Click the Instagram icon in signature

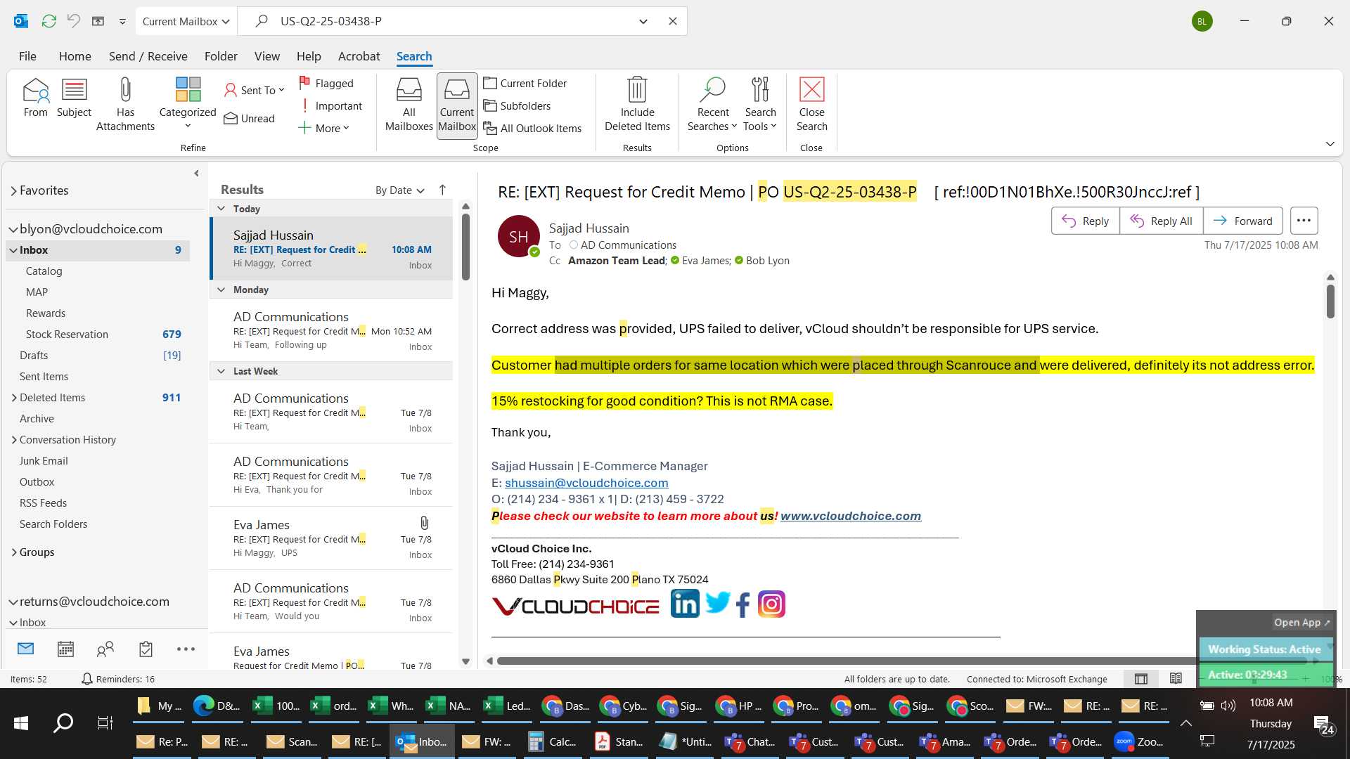[771, 604]
